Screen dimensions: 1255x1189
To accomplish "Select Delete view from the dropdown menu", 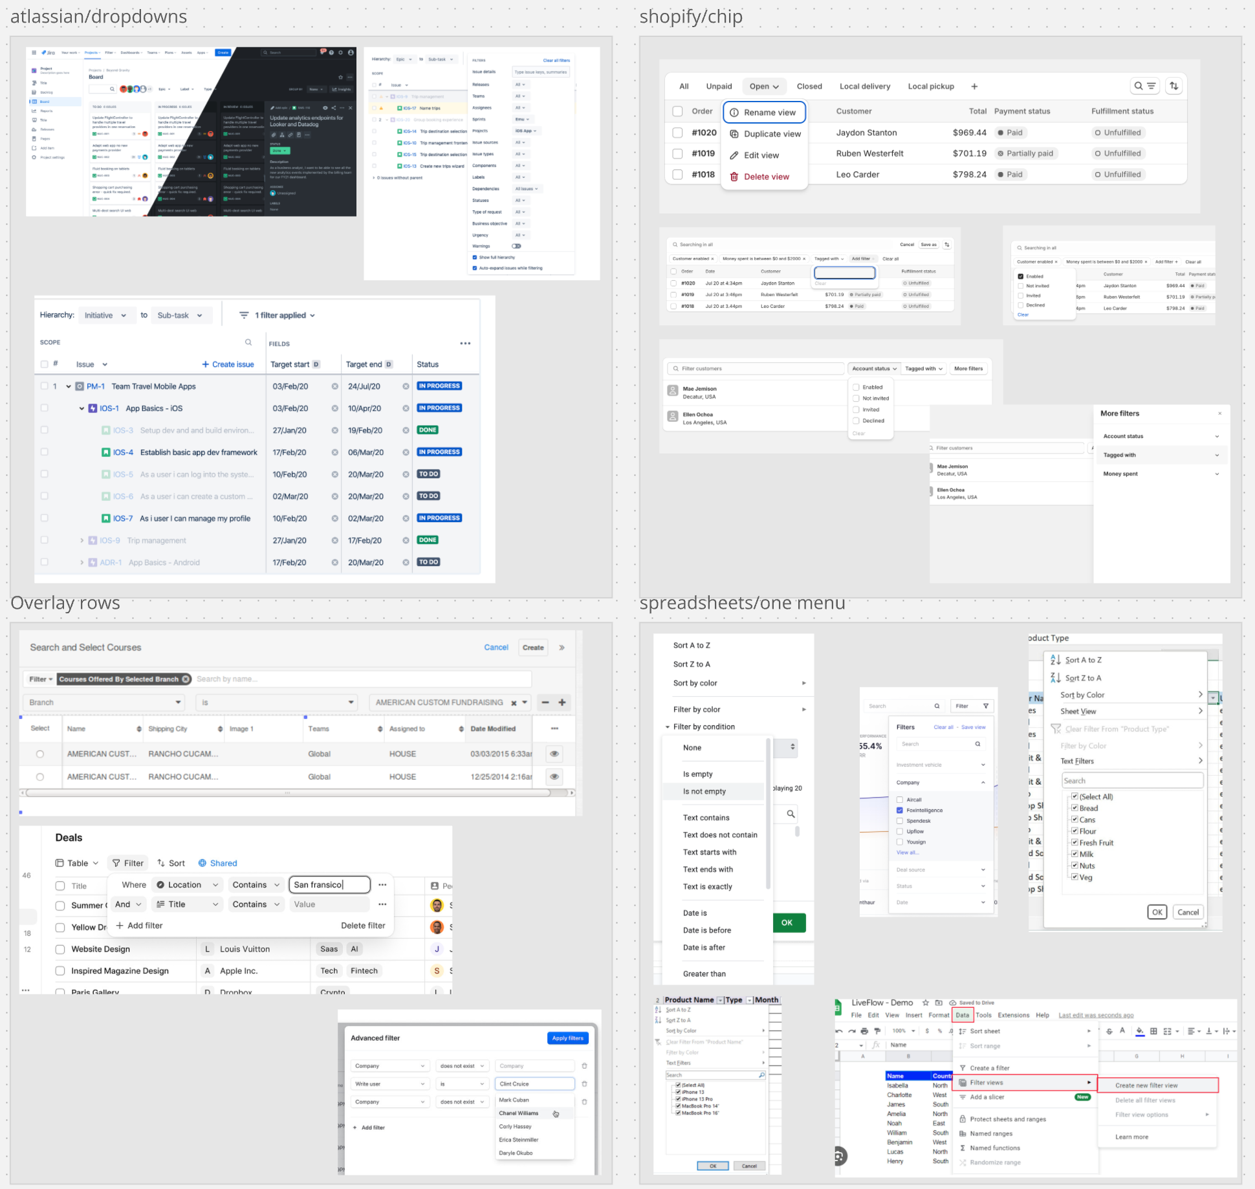I will tap(766, 177).
